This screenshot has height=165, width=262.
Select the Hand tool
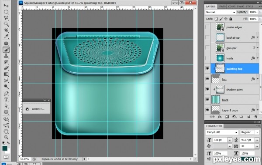point(6,131)
